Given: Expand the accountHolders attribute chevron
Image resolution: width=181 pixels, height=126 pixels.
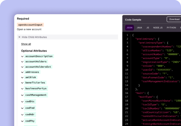Looking at the screenshot, I should click(22, 62).
